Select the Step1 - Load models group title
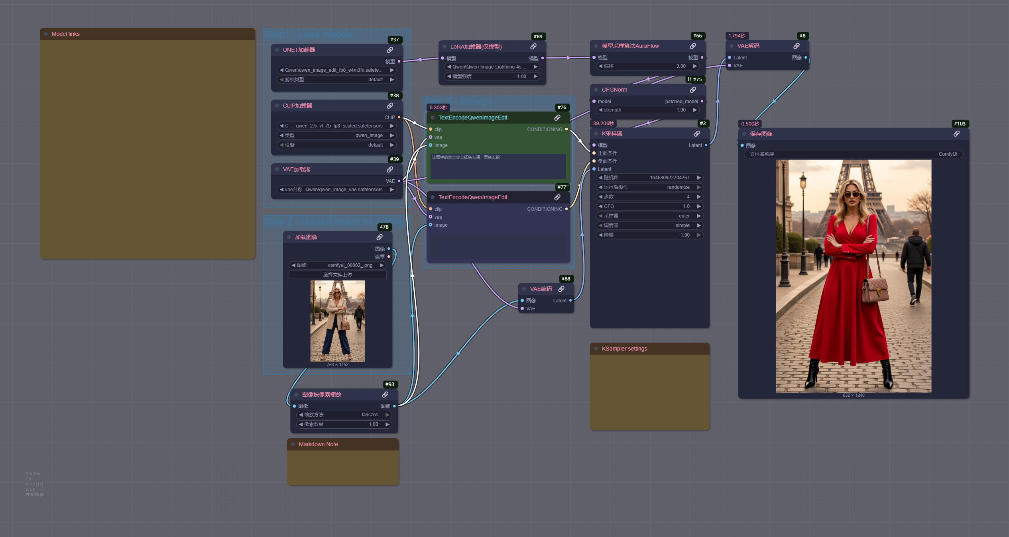Viewport: 1009px width, 537px height. coord(309,34)
